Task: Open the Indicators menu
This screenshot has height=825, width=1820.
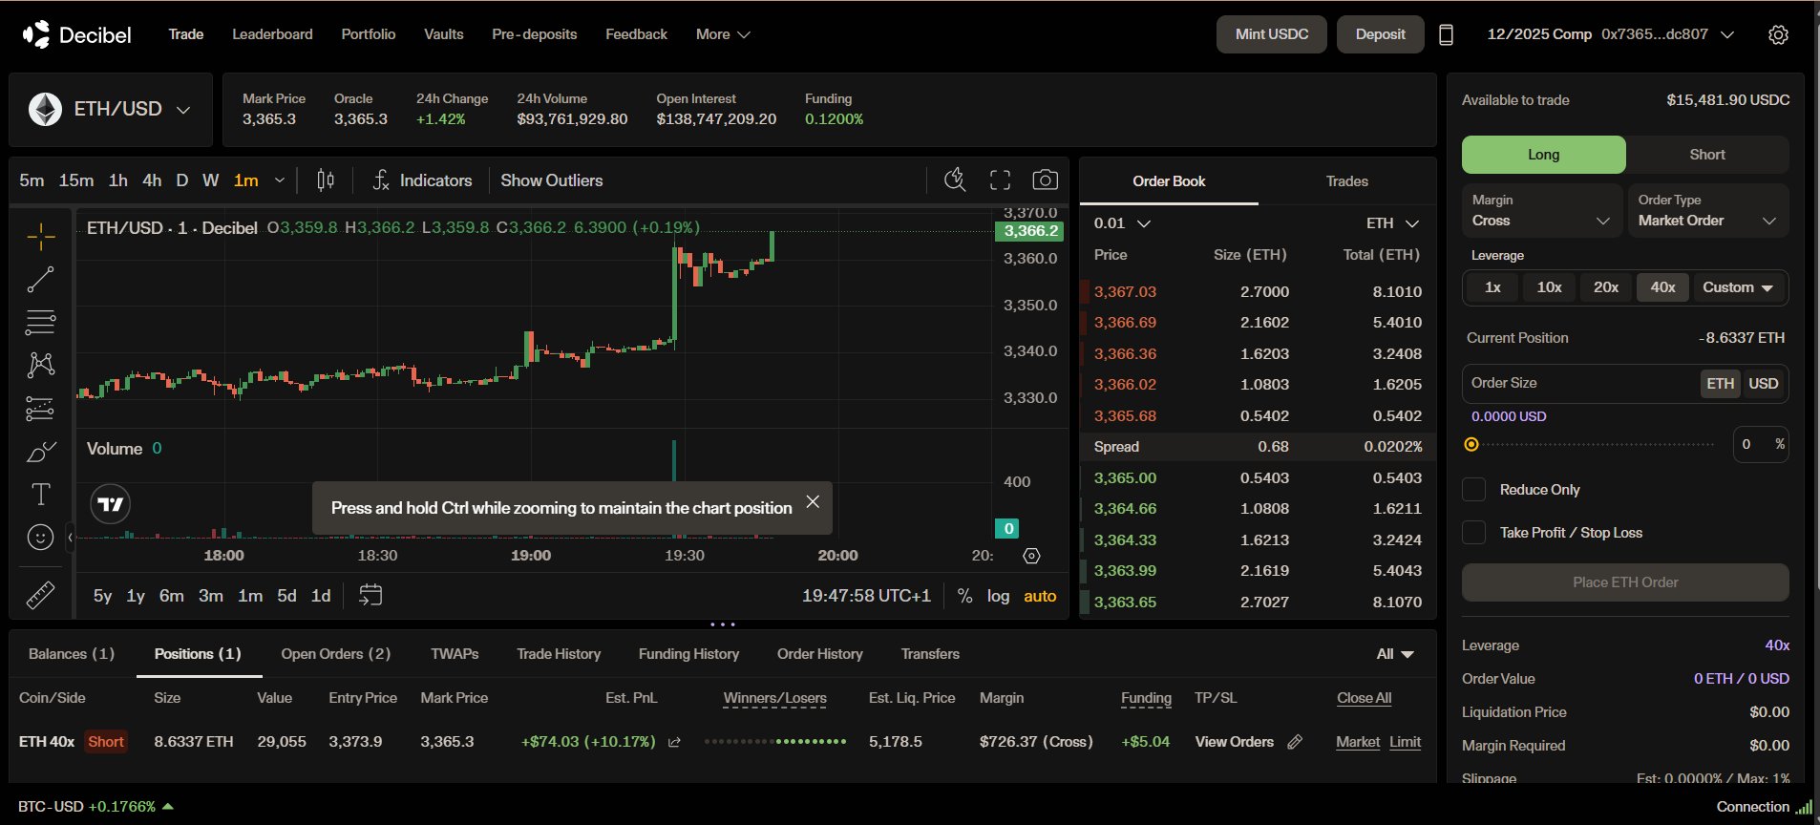Action: [x=422, y=180]
